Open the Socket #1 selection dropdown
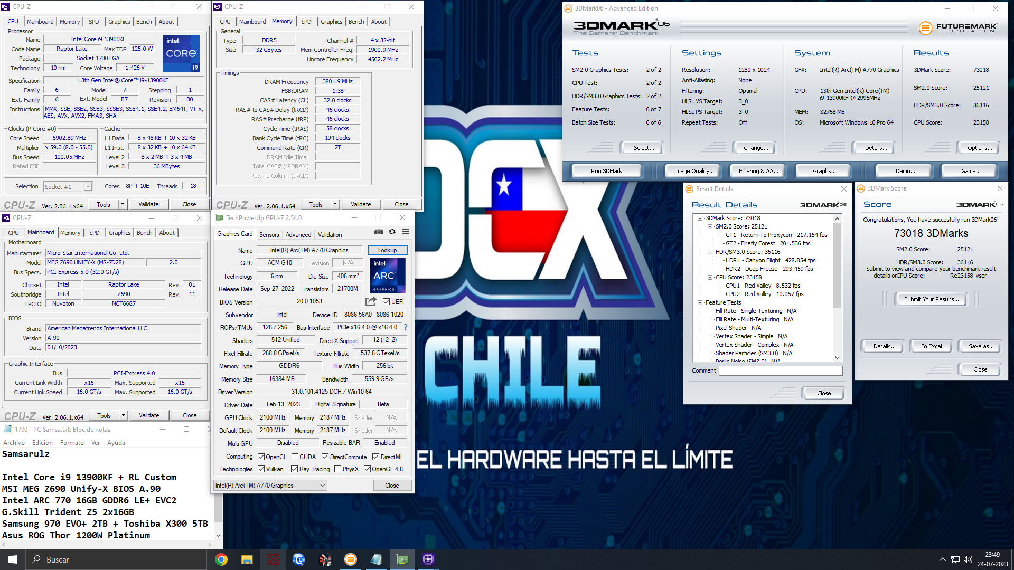Screen dimensions: 1014x570 click(68, 187)
